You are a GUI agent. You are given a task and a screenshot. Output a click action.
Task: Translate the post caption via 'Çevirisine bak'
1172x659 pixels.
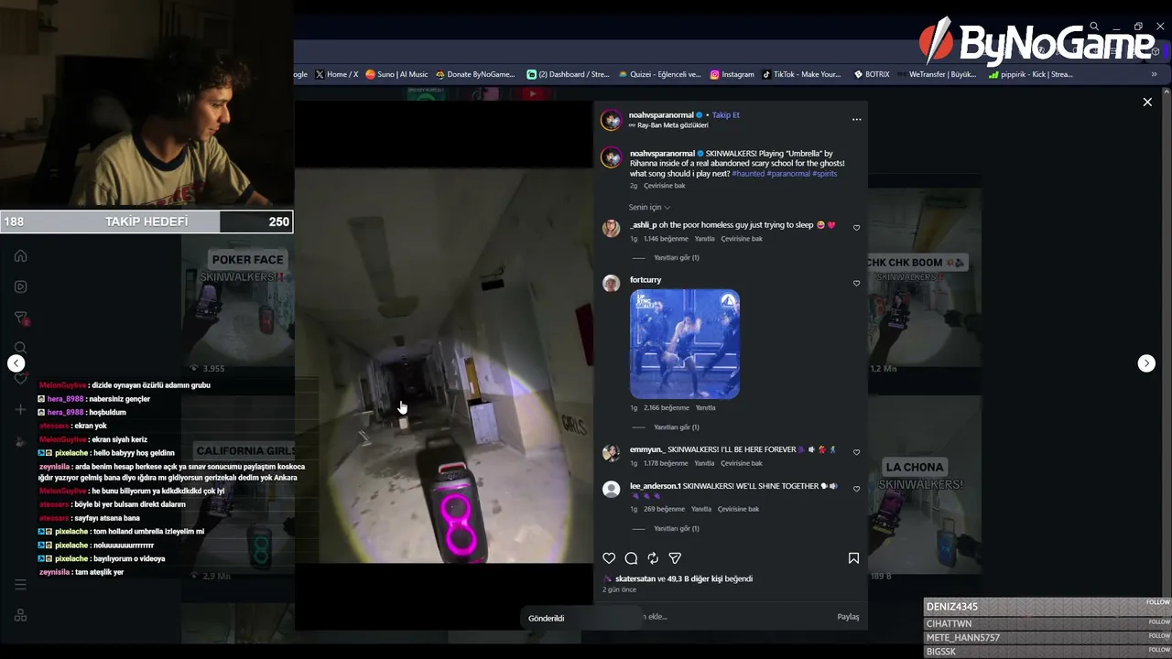pyautogui.click(x=664, y=186)
